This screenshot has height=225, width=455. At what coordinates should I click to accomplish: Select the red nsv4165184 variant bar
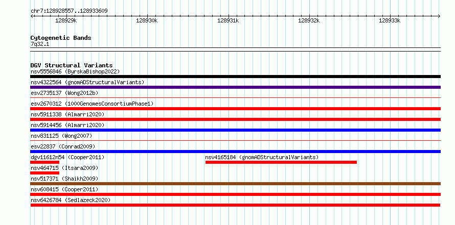281,162
